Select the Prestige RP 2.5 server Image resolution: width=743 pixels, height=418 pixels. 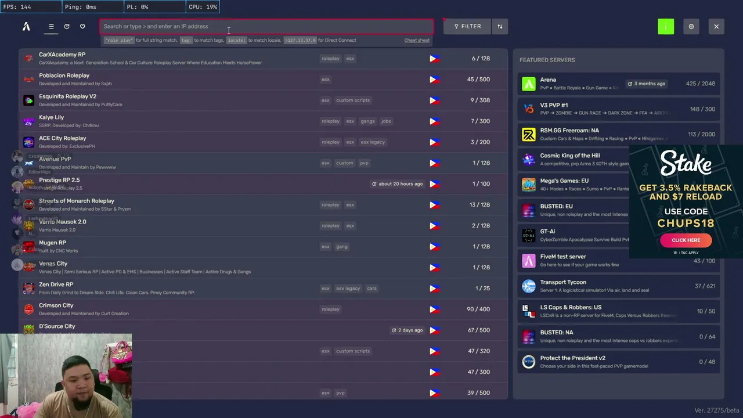coord(263,183)
